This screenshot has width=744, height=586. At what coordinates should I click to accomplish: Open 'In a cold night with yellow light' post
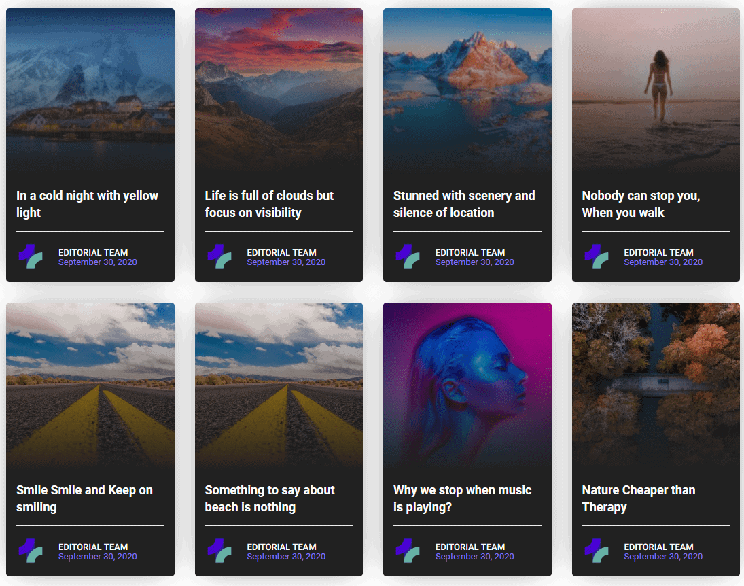[x=87, y=204]
